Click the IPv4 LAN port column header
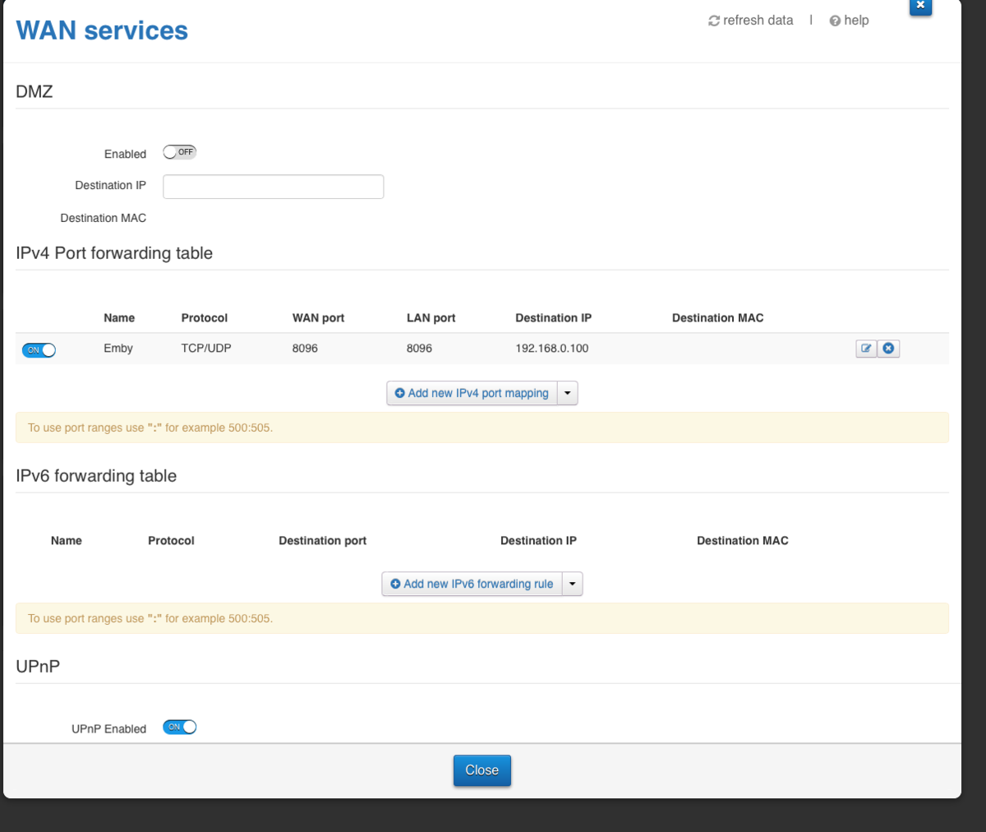The height and width of the screenshot is (832, 986). pyautogui.click(x=431, y=318)
